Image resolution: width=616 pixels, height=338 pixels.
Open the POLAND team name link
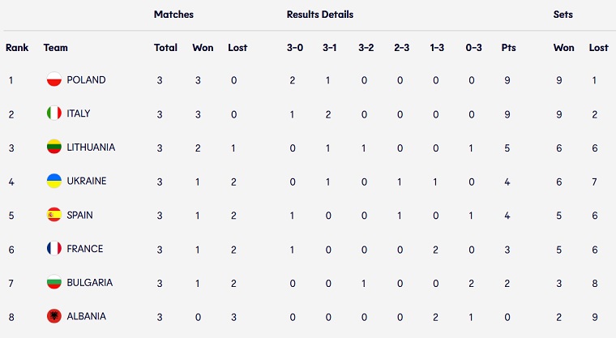click(86, 79)
